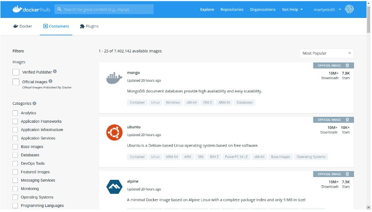This screenshot has width=372, height=212.
Task: Open the ubuntu logo thumbnail
Action: click(114, 132)
